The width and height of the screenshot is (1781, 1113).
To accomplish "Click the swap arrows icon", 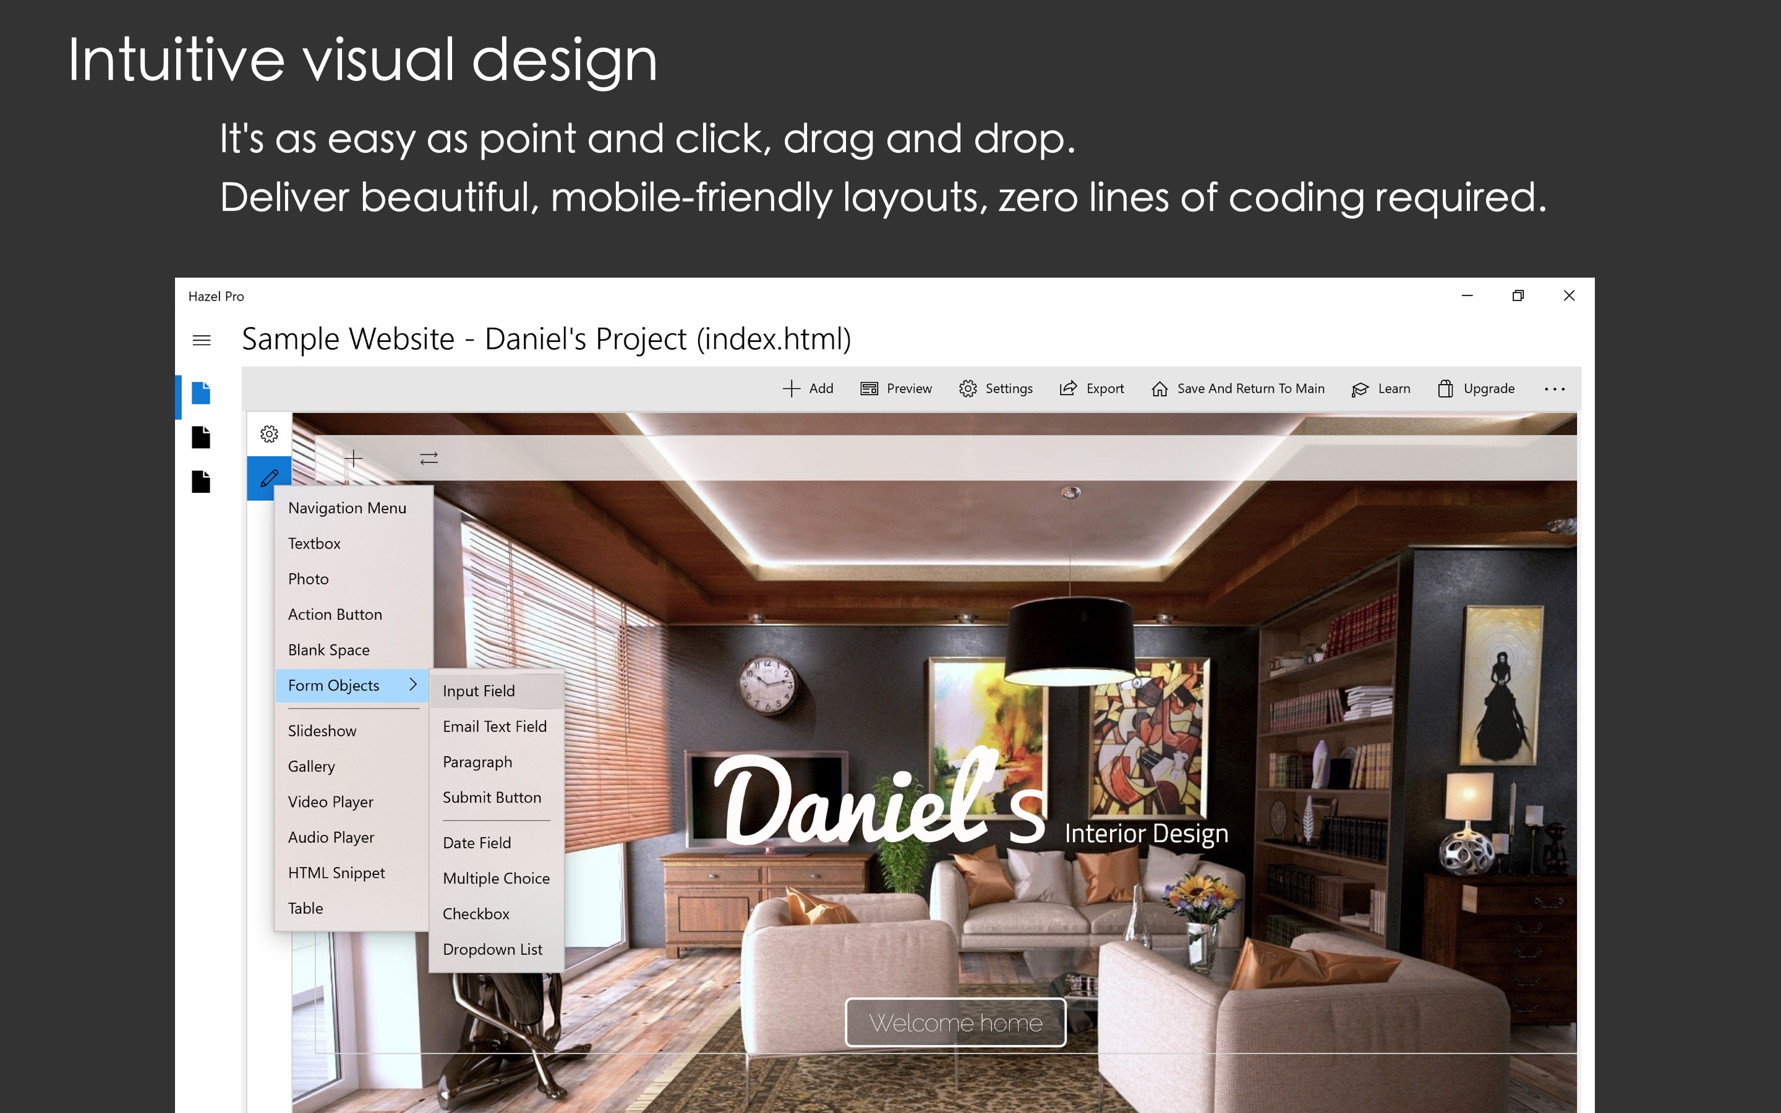I will (429, 459).
